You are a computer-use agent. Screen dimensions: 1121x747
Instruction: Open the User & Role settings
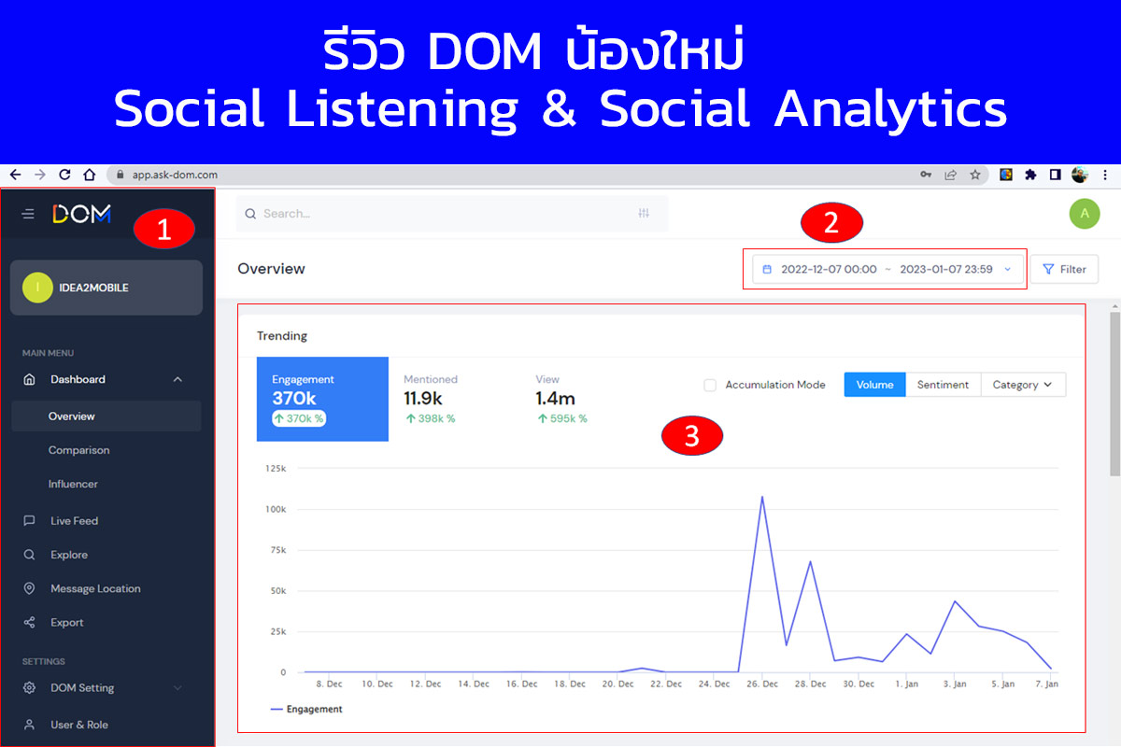79,725
